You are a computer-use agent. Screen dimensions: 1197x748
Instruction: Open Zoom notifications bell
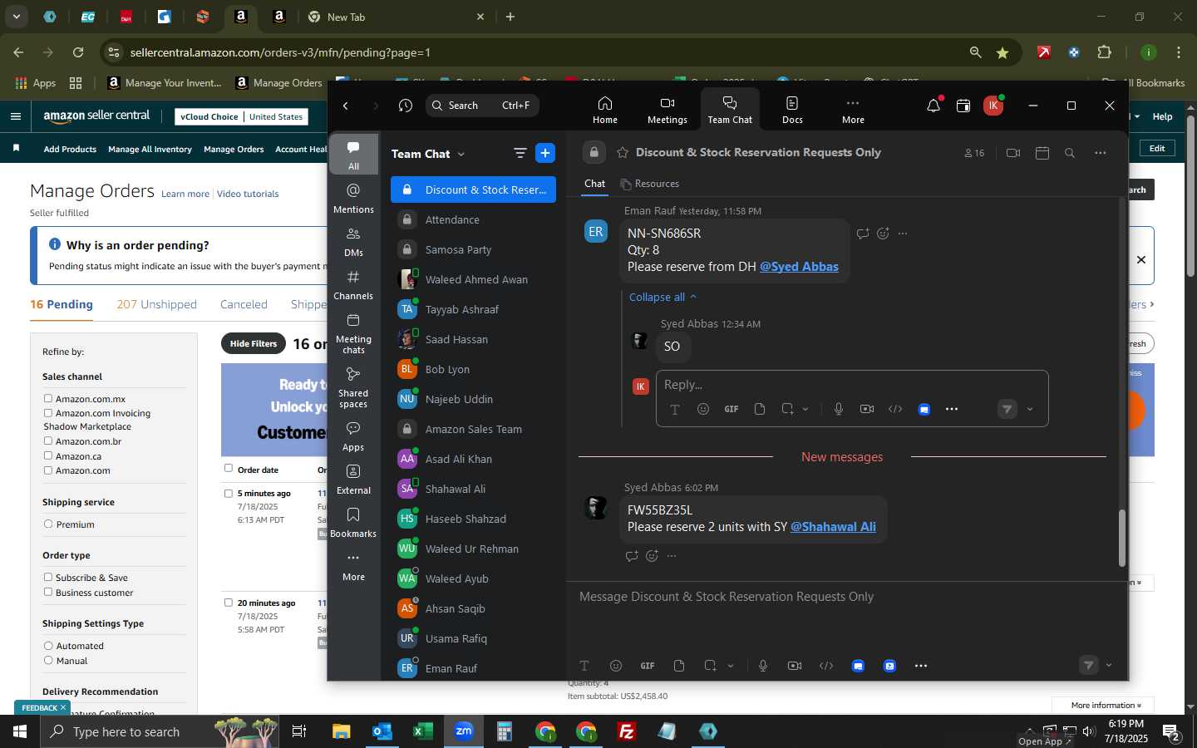(x=933, y=106)
